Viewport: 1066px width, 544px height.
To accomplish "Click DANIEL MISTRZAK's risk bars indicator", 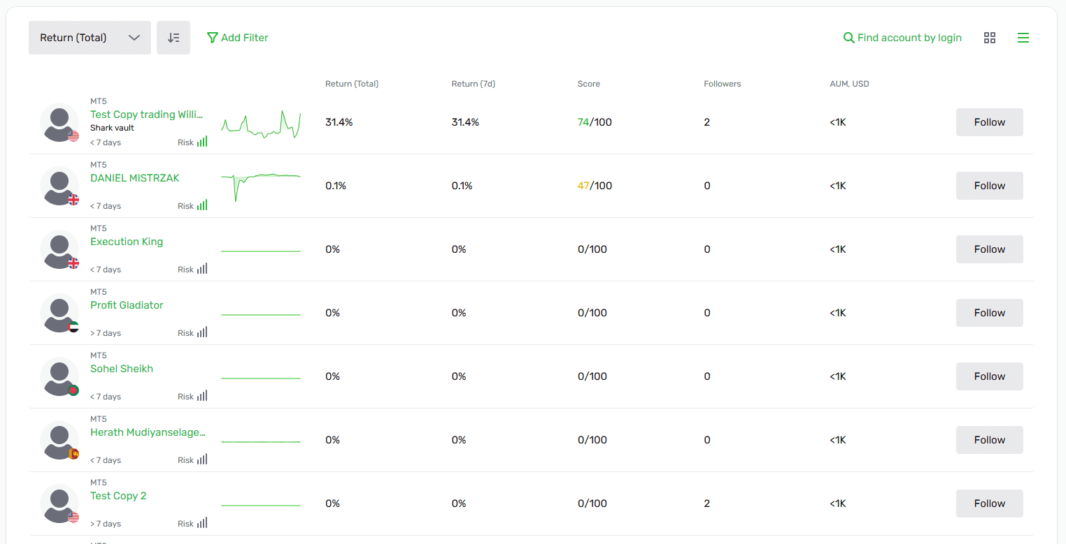I will [202, 205].
